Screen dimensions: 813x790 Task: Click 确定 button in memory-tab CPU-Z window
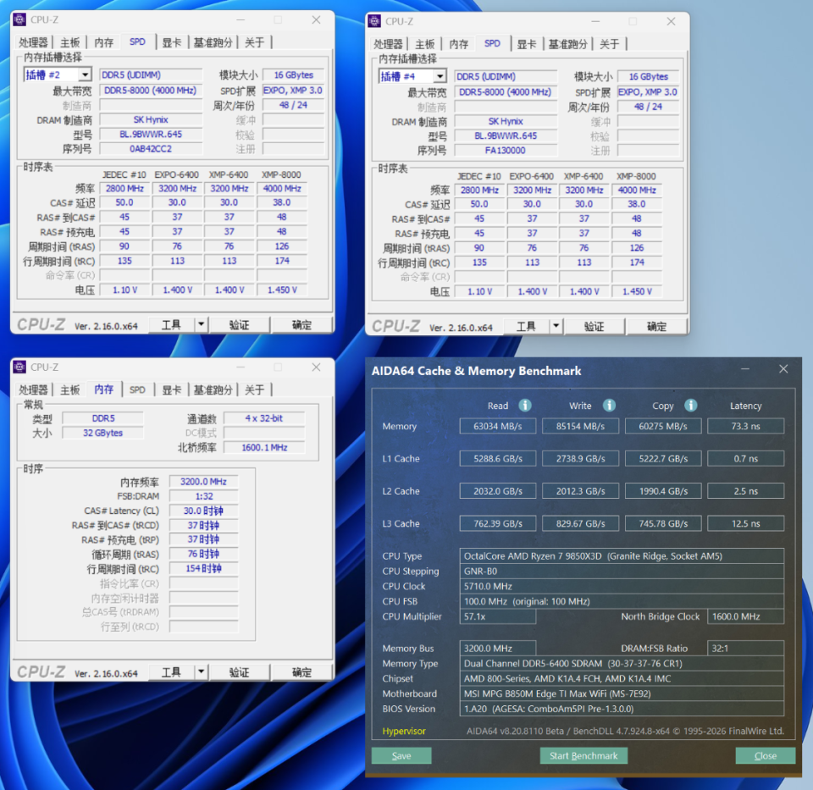(x=301, y=672)
